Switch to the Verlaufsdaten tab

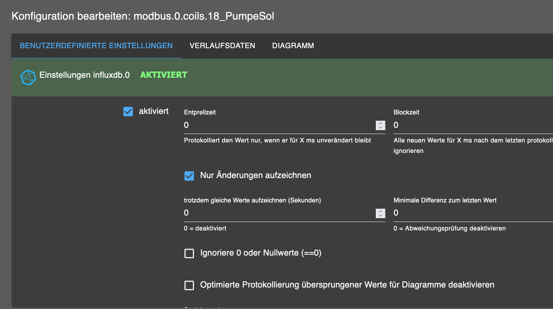223,45
